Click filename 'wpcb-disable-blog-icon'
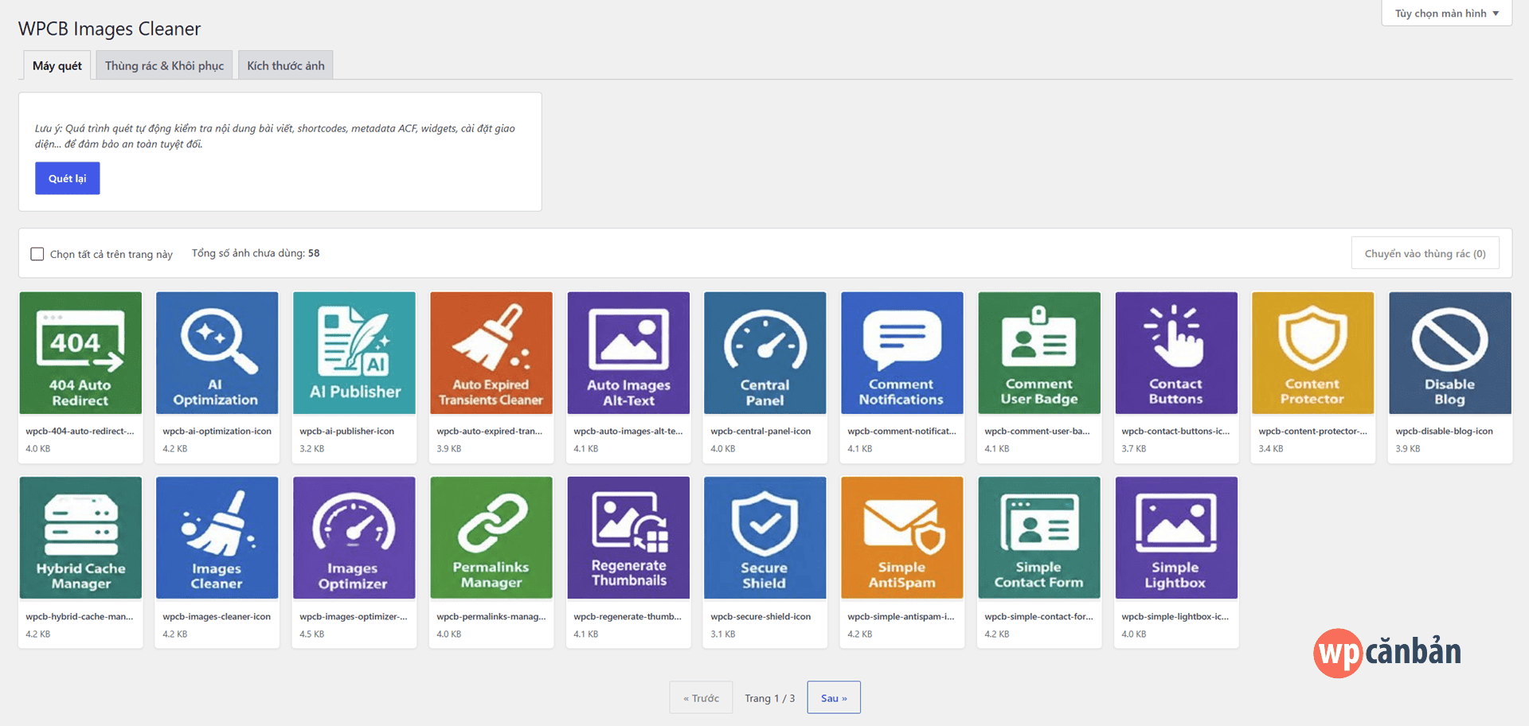This screenshot has width=1529, height=726. click(1444, 431)
